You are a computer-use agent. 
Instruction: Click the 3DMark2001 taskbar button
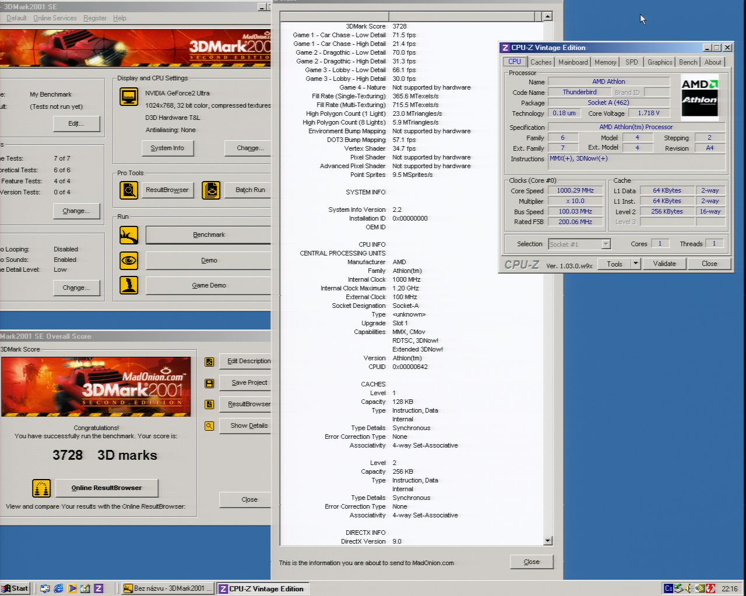click(168, 588)
